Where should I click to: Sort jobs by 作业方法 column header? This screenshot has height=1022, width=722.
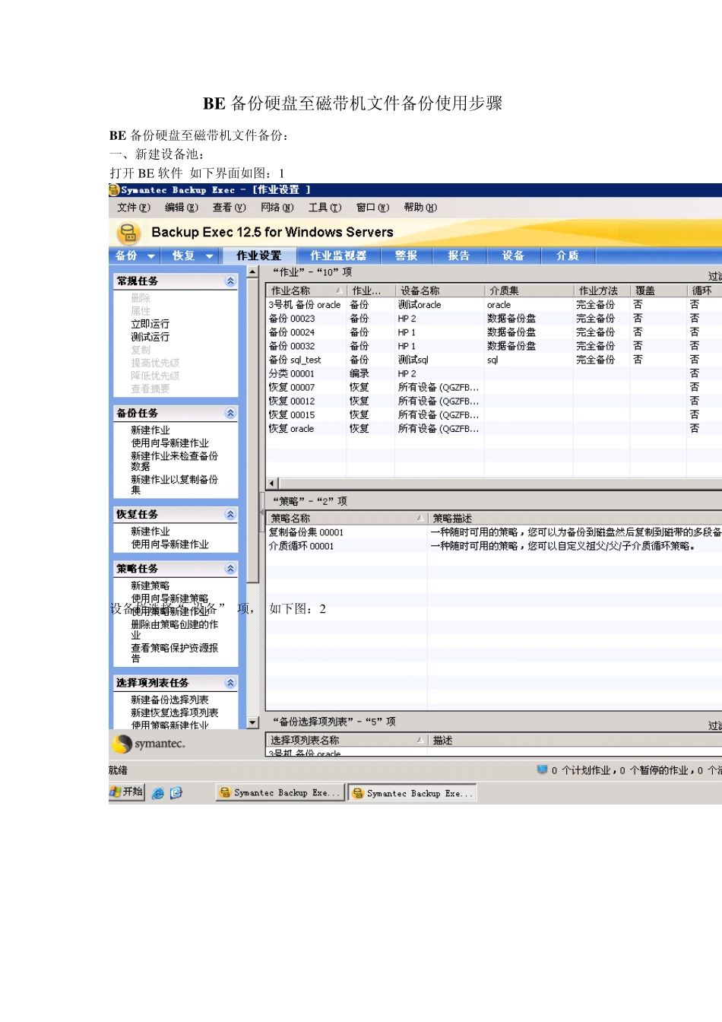[601, 290]
